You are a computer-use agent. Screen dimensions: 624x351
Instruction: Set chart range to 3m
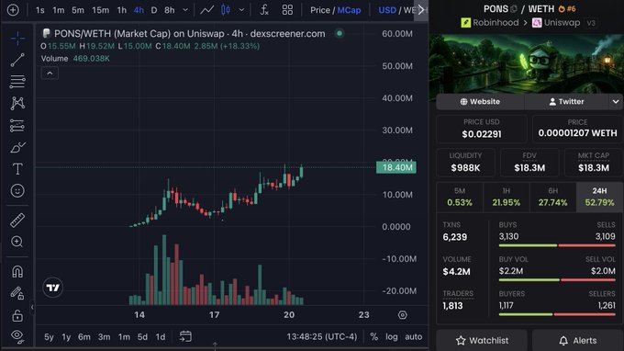click(105, 337)
